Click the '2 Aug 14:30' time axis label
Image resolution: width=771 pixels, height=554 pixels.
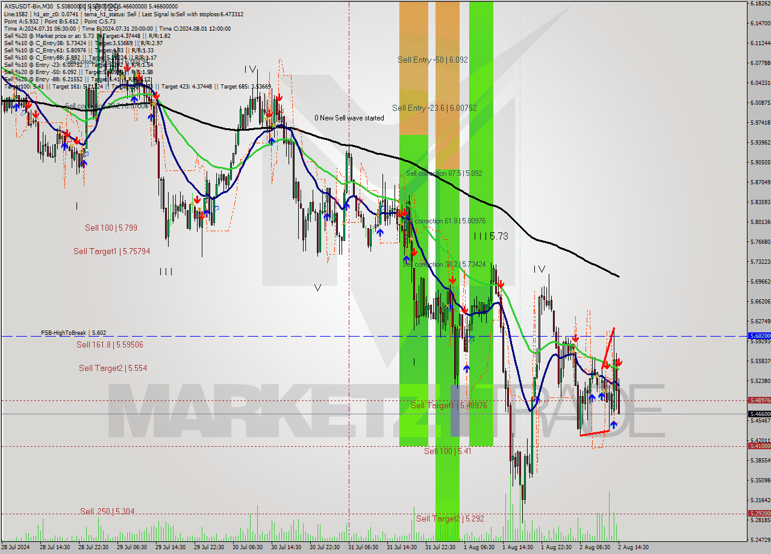[x=632, y=547]
